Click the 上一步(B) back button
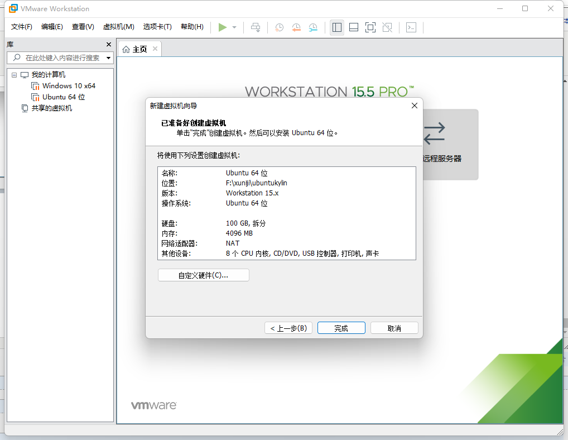The width and height of the screenshot is (568, 440). click(x=288, y=328)
